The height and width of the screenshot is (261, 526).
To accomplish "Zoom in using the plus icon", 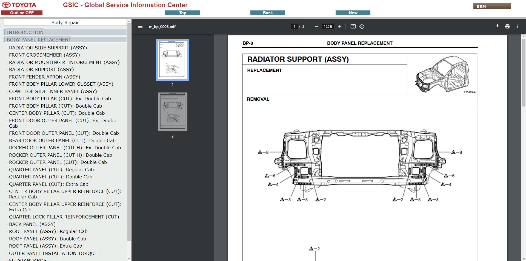I will point(340,27).
